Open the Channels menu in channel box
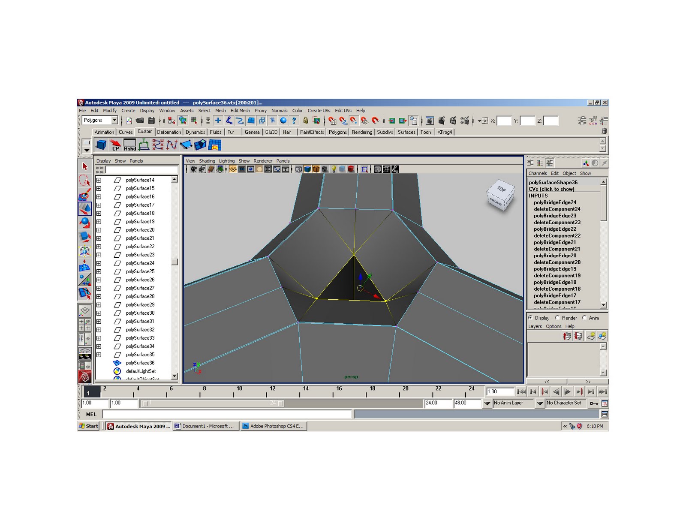The height and width of the screenshot is (530, 686). (x=537, y=174)
